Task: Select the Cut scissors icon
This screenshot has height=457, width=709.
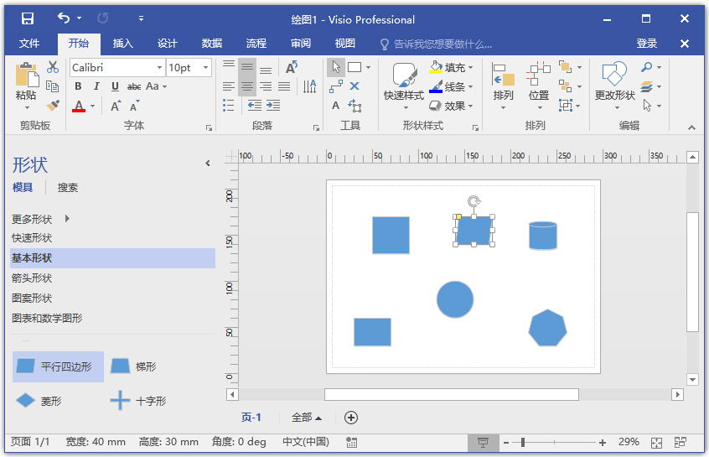Action: click(x=53, y=67)
